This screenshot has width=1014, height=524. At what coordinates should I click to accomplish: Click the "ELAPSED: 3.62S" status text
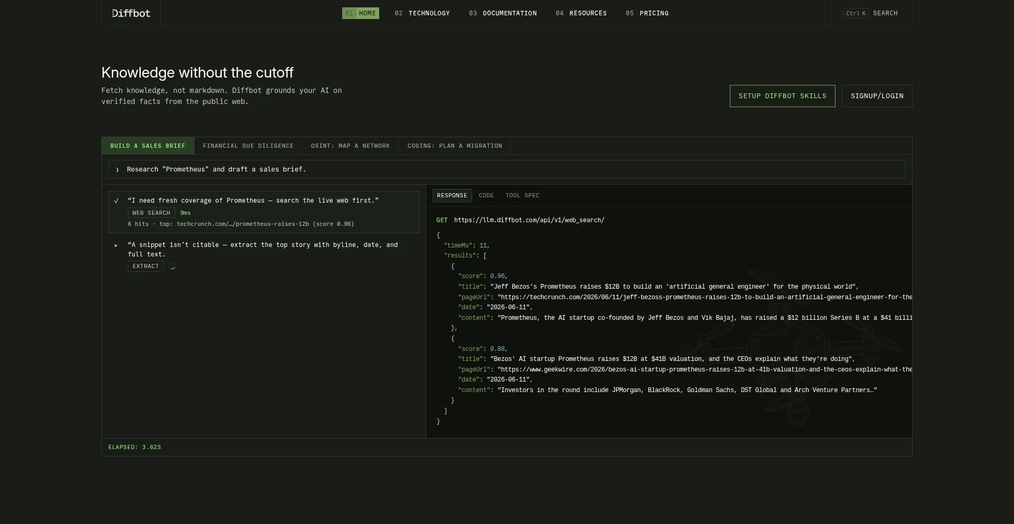point(135,447)
